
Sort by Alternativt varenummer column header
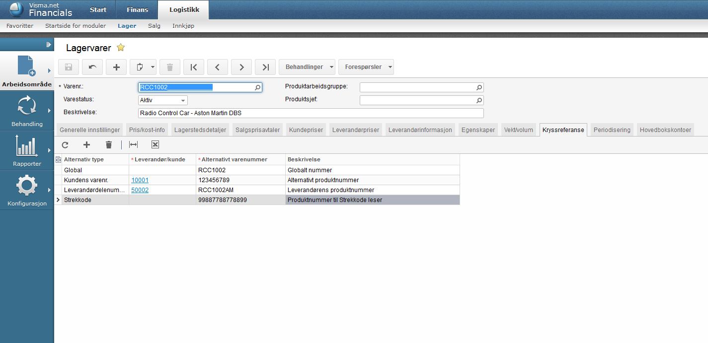240,159
